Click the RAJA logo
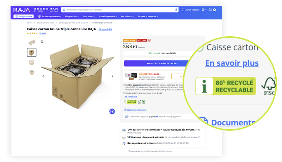Viewport: 282px width, 162px height. 22,10
